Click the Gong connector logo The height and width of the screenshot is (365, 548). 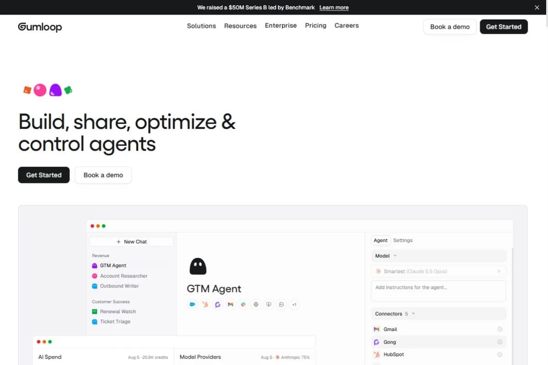coord(376,342)
